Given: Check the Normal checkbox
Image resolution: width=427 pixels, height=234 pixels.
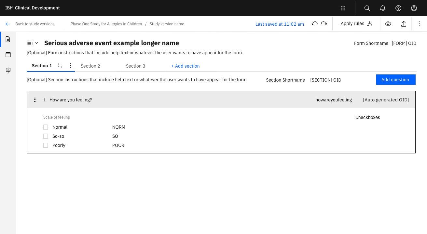Looking at the screenshot, I should 46,127.
